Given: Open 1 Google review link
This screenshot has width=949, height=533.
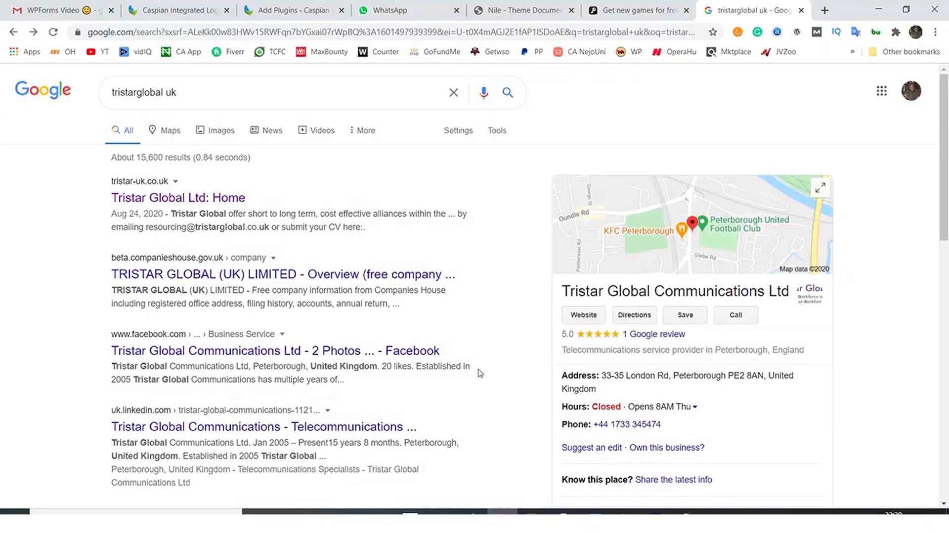Looking at the screenshot, I should (x=653, y=334).
